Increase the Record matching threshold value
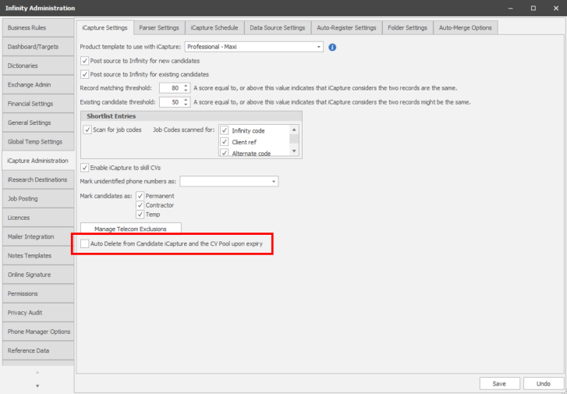 click(186, 85)
